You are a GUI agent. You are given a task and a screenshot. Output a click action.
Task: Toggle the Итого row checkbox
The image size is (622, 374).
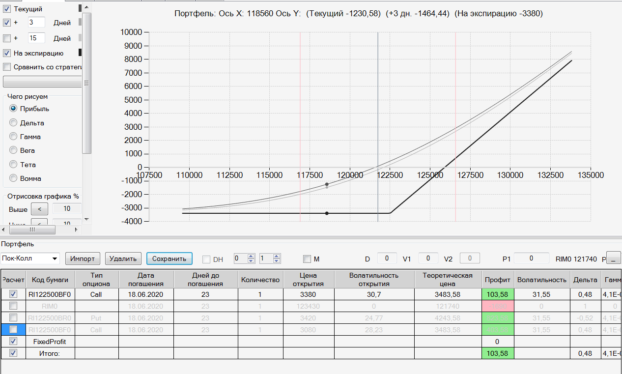[13, 353]
